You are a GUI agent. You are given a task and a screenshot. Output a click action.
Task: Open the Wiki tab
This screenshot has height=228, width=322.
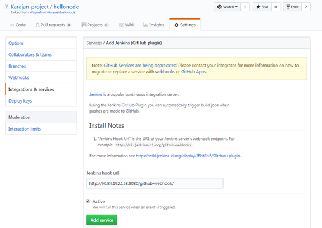click(126, 25)
